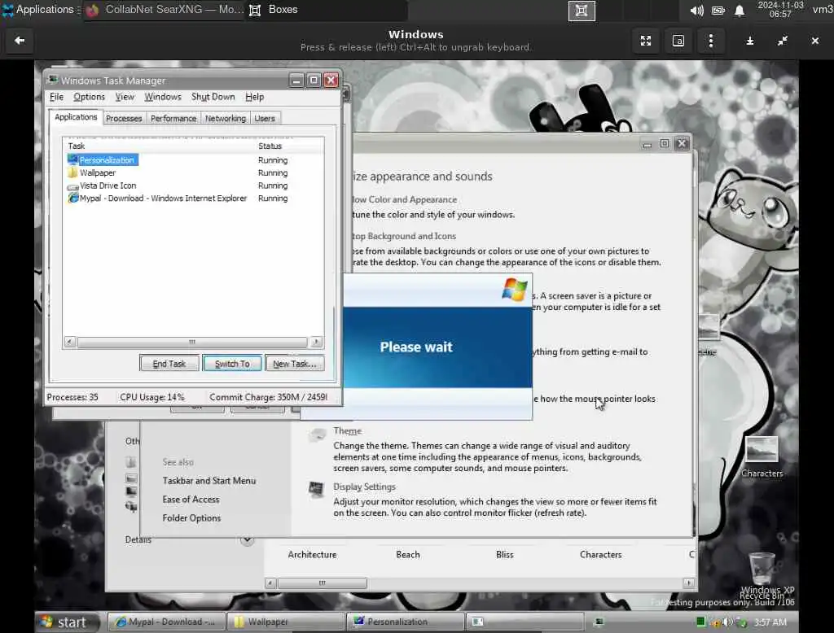The width and height of the screenshot is (834, 633).
Task: Click the Boxes download arrow icon
Action: tap(749, 41)
